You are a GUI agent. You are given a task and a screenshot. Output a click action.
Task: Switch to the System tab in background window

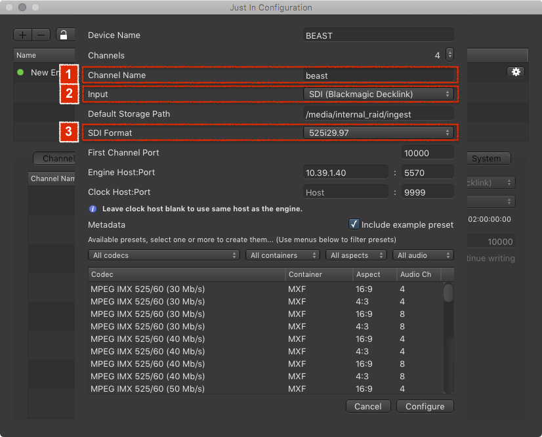tap(488, 158)
